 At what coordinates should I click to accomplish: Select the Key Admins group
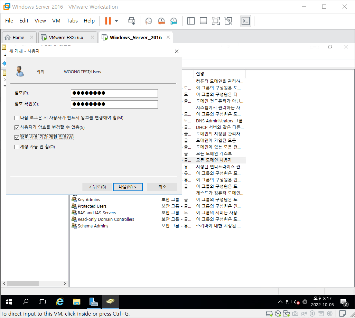tap(89, 200)
